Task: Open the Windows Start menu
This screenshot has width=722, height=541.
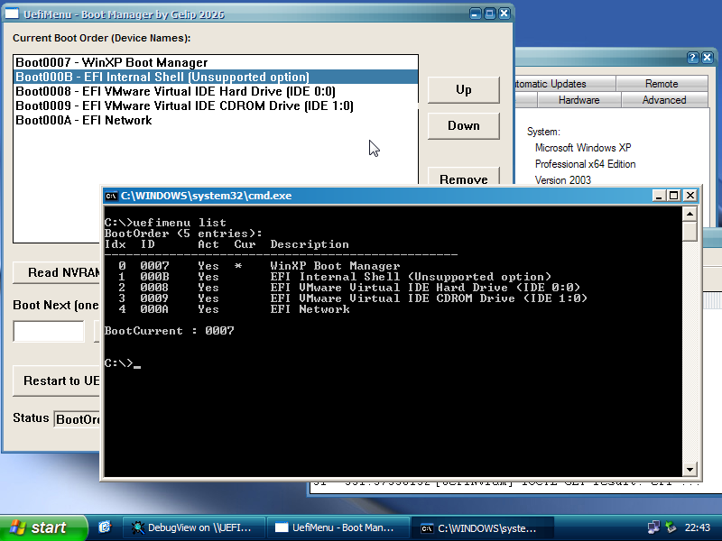Action: pyautogui.click(x=43, y=527)
